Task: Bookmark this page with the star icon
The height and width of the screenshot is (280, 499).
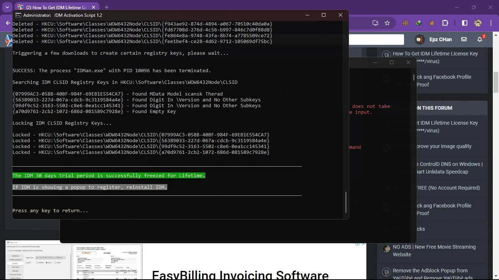Action: pyautogui.click(x=387, y=23)
